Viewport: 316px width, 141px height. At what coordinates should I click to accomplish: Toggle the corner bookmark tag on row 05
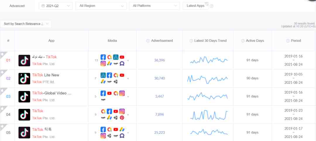point(3,127)
